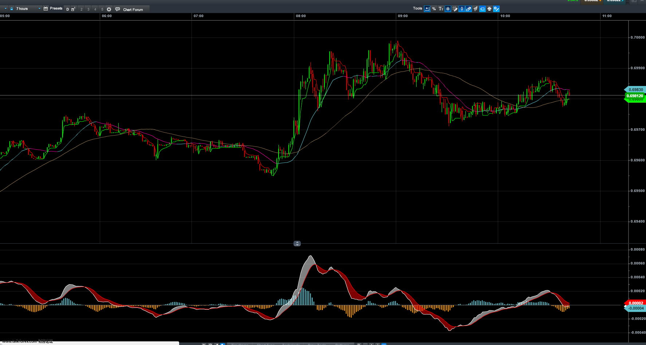Click the 10:00 time axis label

point(505,16)
